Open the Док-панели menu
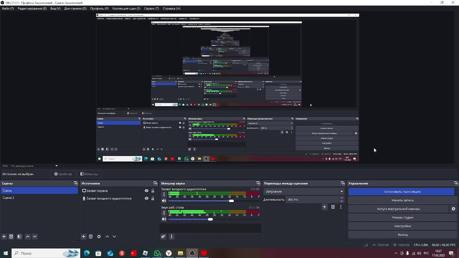Screen dimensions: 459x258 pyautogui.click(x=75, y=8)
